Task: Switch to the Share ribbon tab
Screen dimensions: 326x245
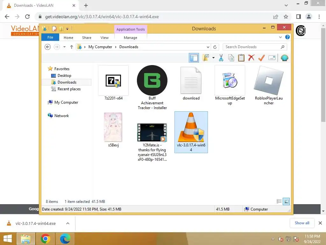Action: (x=87, y=38)
